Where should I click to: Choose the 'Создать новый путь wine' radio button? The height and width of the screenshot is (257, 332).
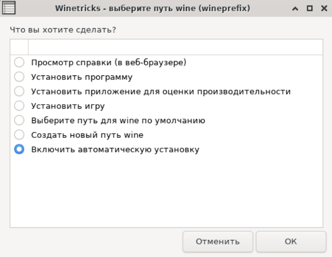coord(19,135)
